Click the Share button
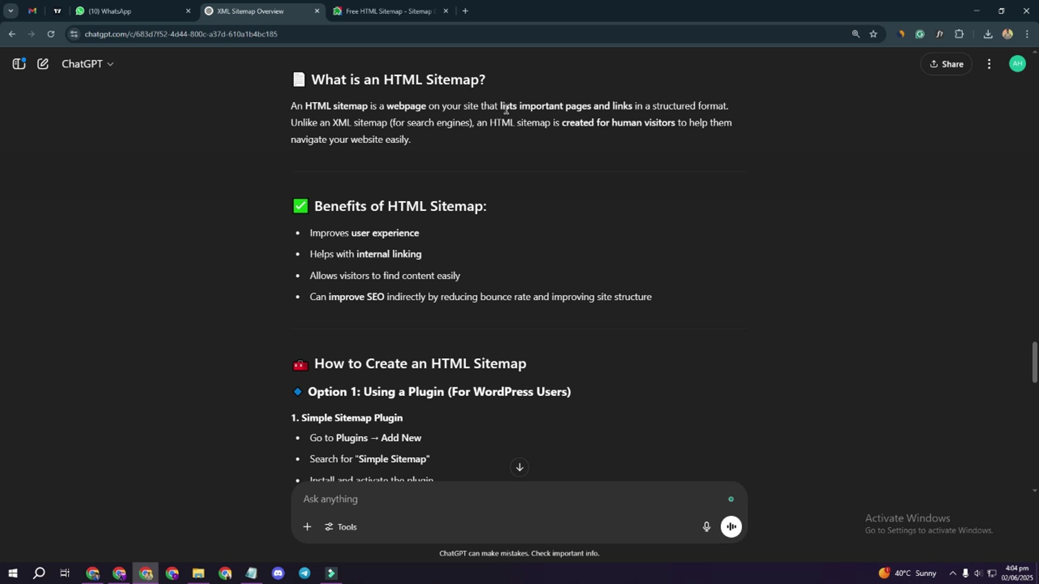This screenshot has width=1039, height=584. 946,64
